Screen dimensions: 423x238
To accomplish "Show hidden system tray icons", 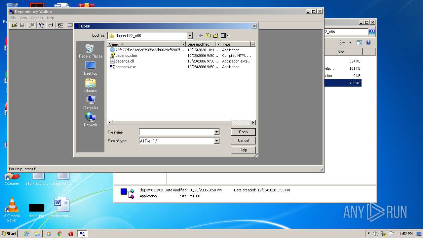I will tap(368, 234).
